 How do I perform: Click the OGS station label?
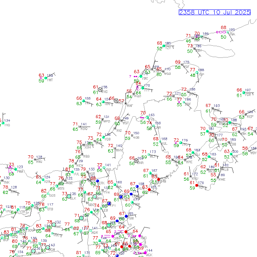pyautogui.click(x=52, y=195)
